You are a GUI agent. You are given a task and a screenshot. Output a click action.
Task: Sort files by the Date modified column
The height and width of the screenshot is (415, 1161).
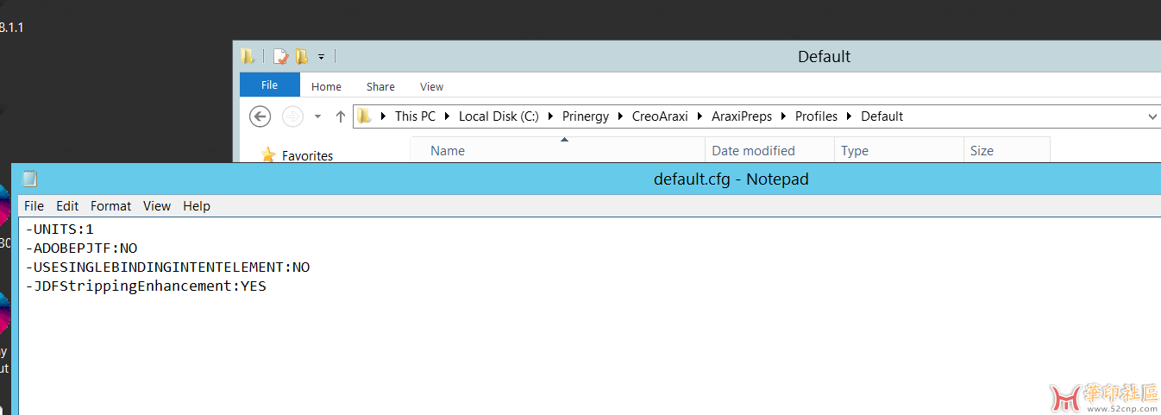point(753,151)
